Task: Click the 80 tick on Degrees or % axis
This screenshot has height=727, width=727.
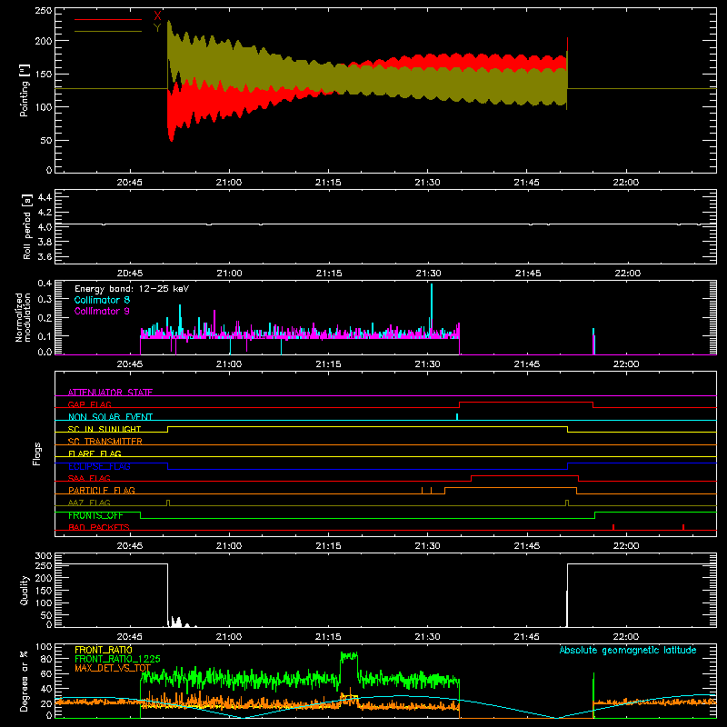Action: [47, 659]
